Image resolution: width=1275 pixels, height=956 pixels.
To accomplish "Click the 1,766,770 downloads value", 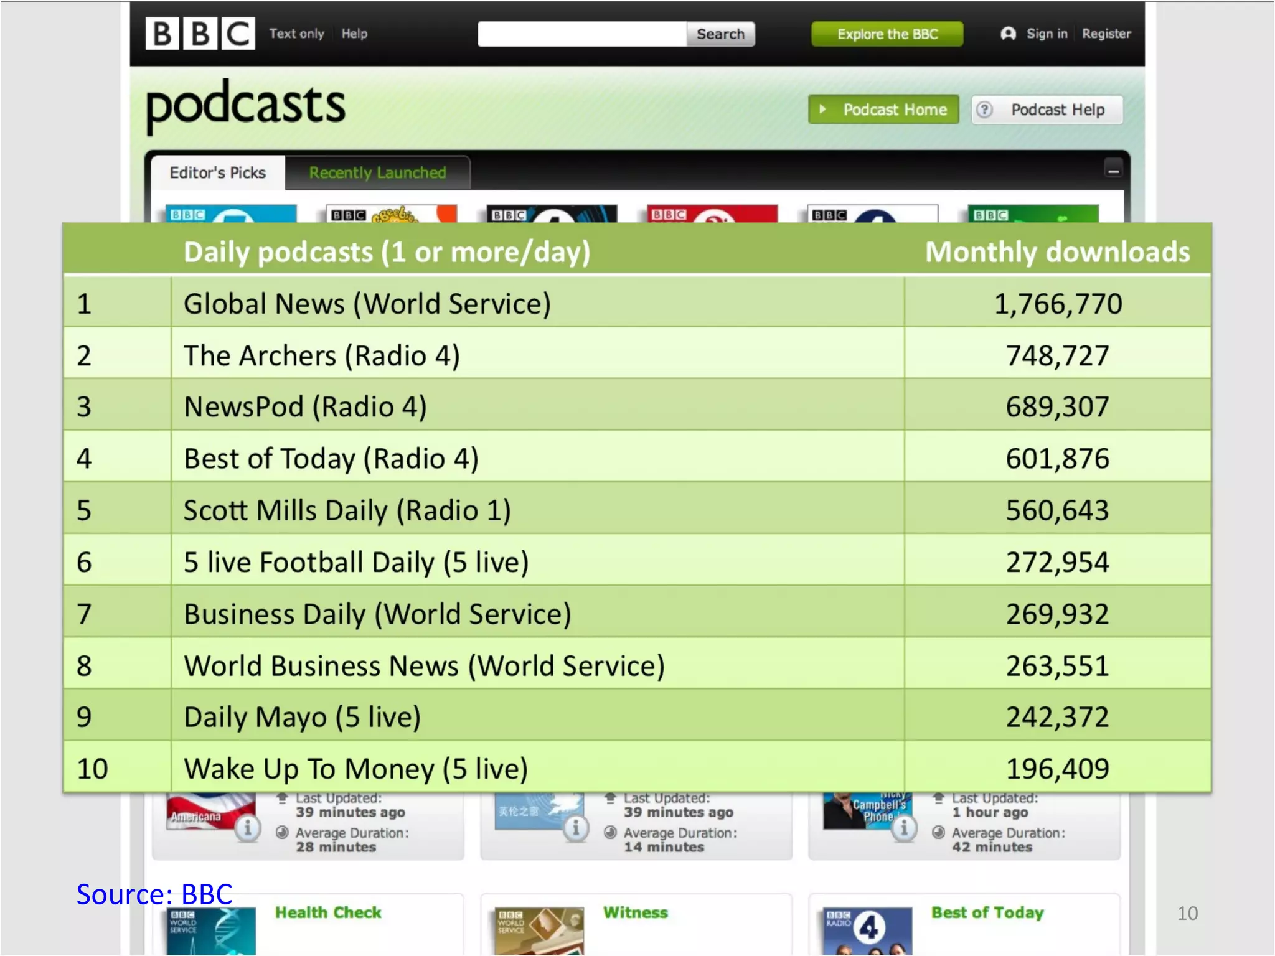I will coord(1058,304).
